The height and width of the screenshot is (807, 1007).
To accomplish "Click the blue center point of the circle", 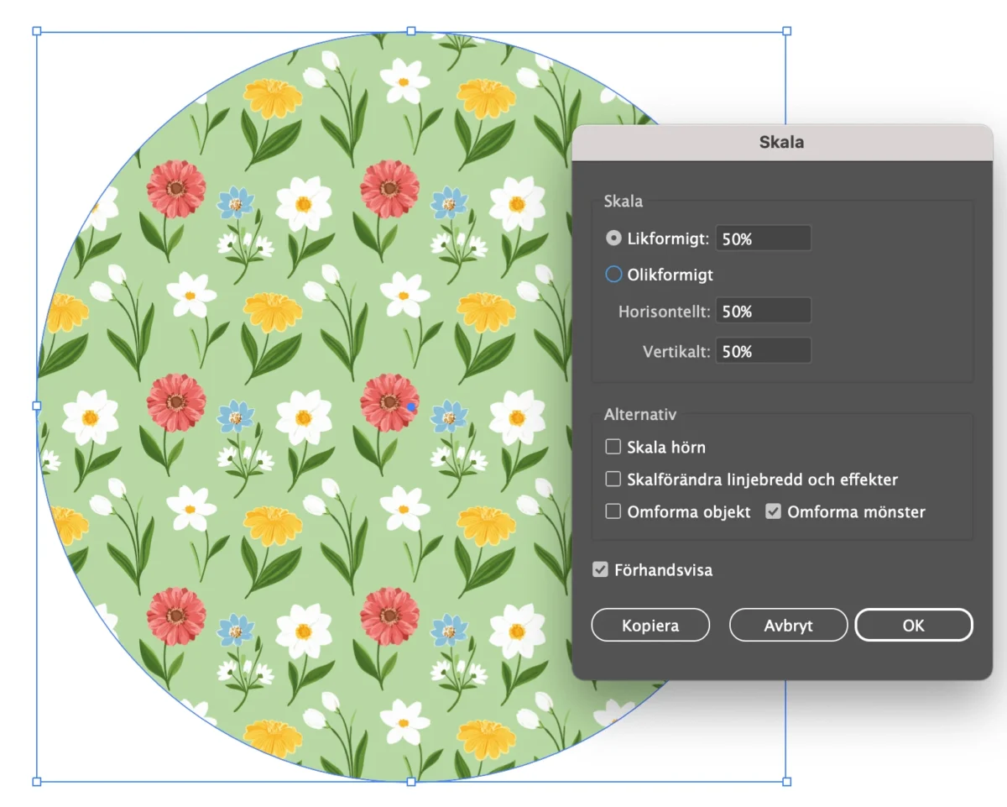I will (x=411, y=406).
